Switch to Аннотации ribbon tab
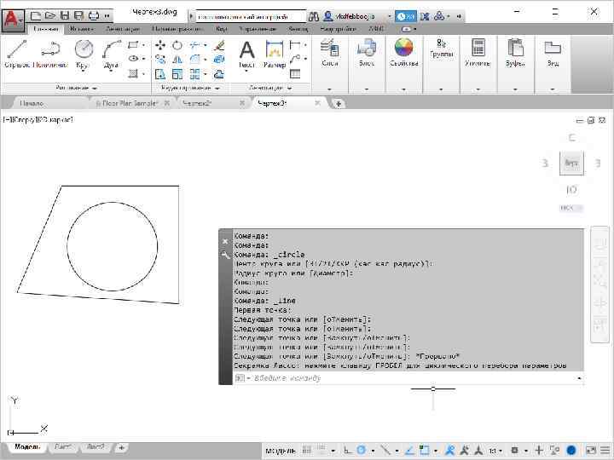Viewport: 614px width, 460px height. [x=123, y=29]
